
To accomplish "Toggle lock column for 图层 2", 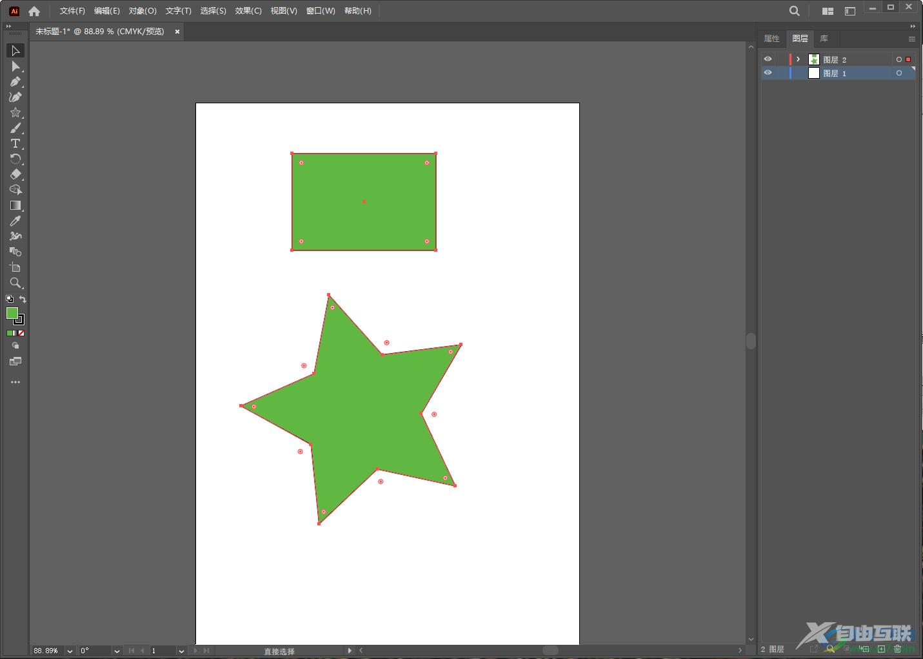I will pos(780,59).
